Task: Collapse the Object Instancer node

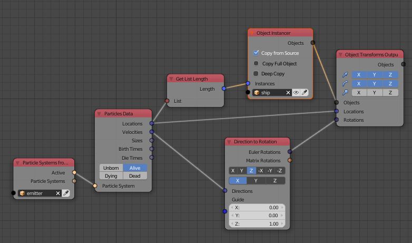Action: point(252,33)
